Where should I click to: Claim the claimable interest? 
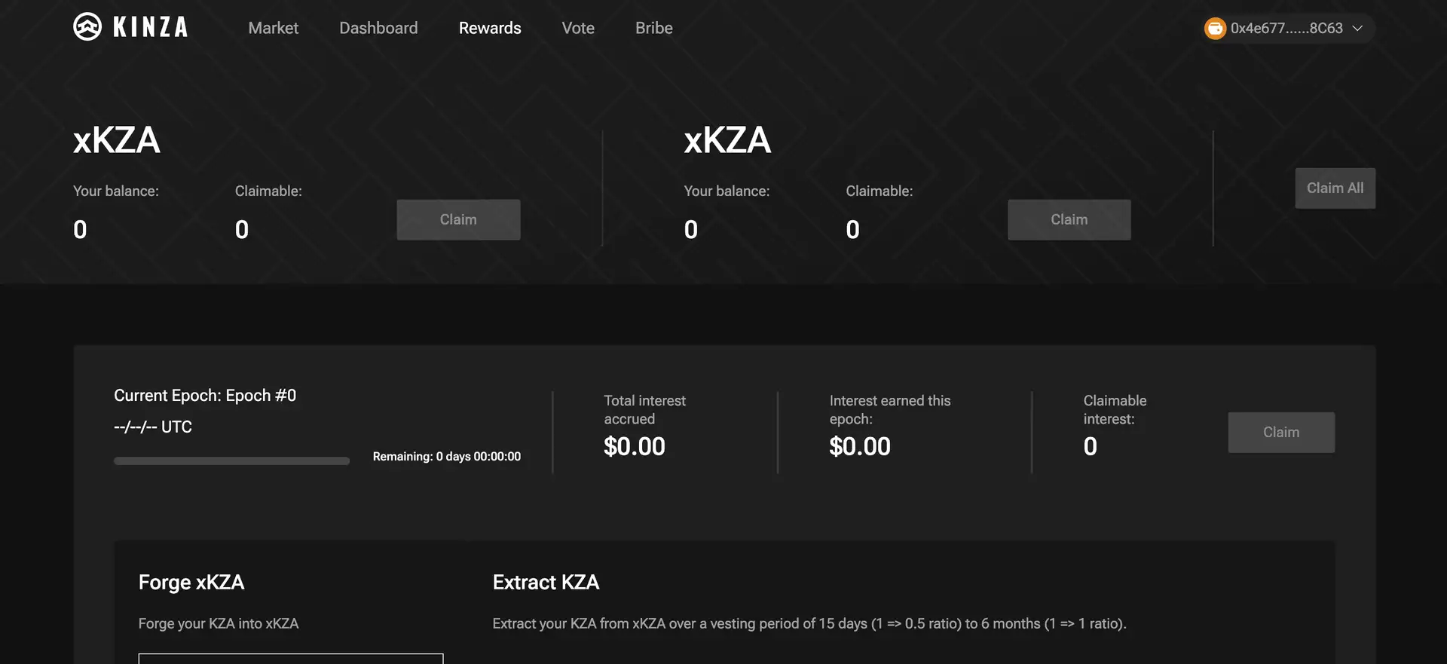click(1280, 433)
